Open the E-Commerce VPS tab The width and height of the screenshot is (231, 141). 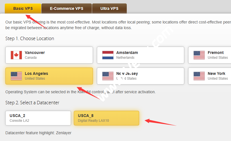click(x=66, y=8)
